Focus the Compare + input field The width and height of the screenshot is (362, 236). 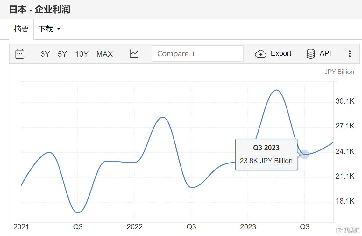pyautogui.click(x=198, y=54)
